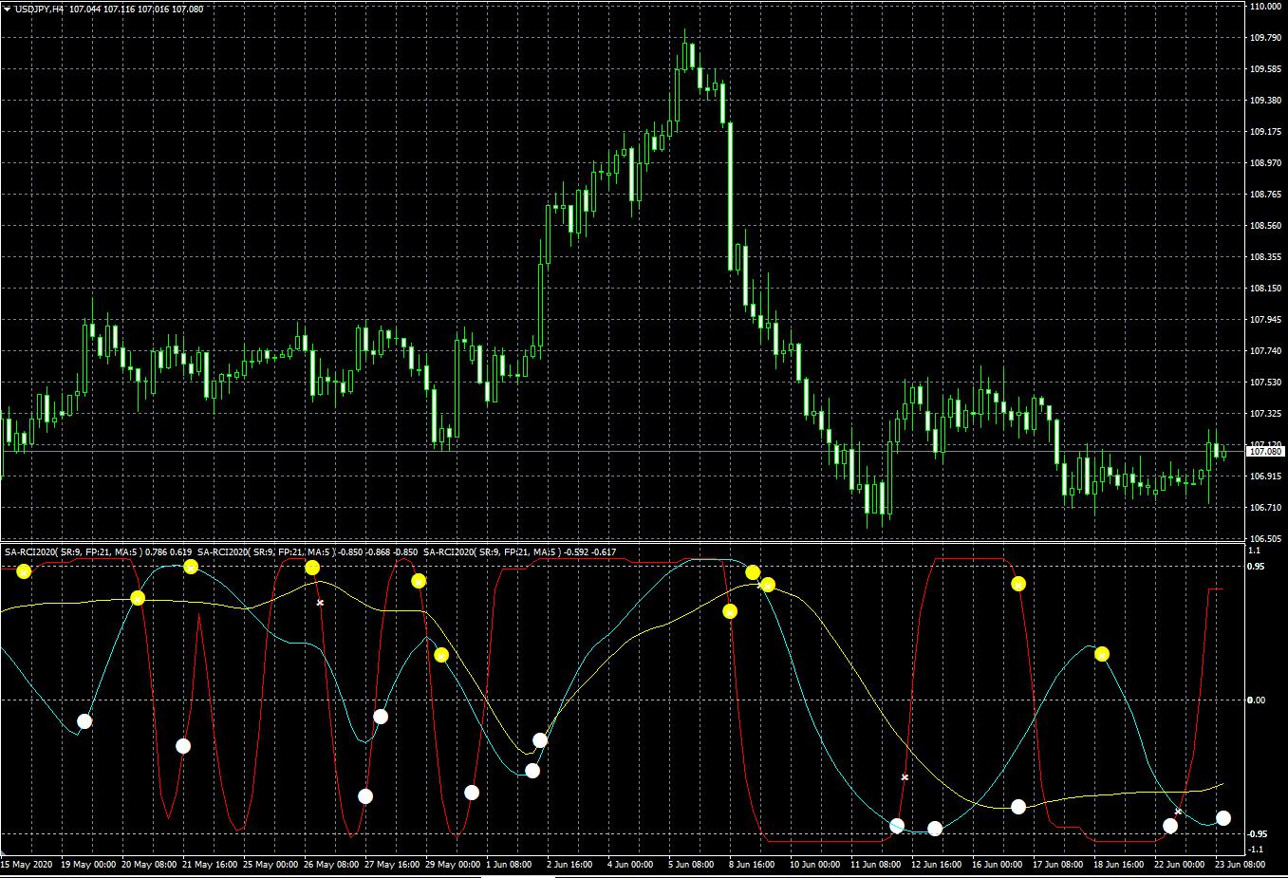Viewport: 1288px width, 878px height.
Task: Click the 27 May 16:00 time label
Action: [x=392, y=865]
